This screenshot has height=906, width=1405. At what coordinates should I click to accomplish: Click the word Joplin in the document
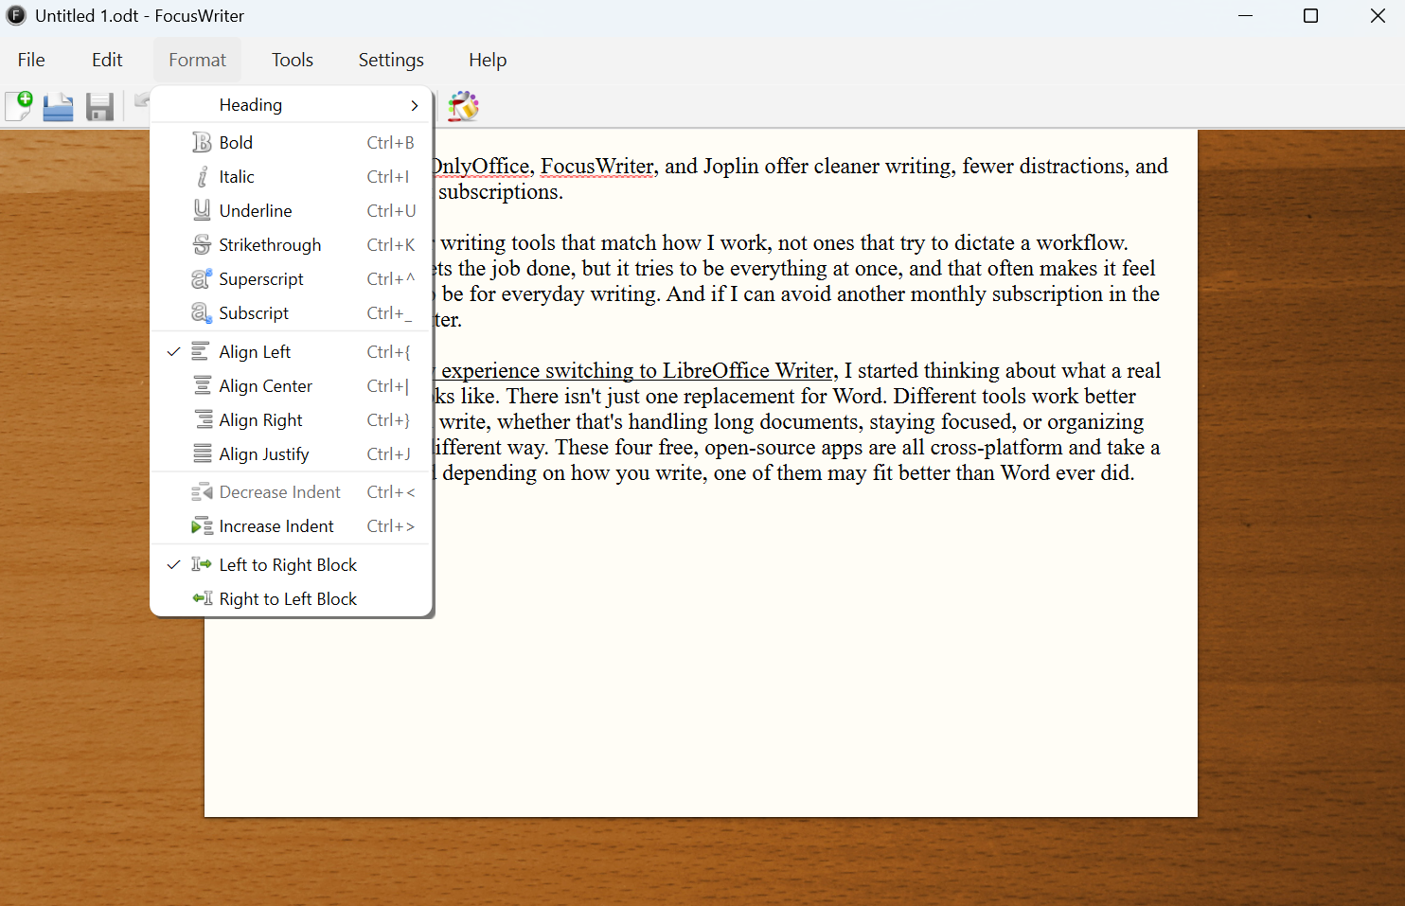click(x=731, y=167)
